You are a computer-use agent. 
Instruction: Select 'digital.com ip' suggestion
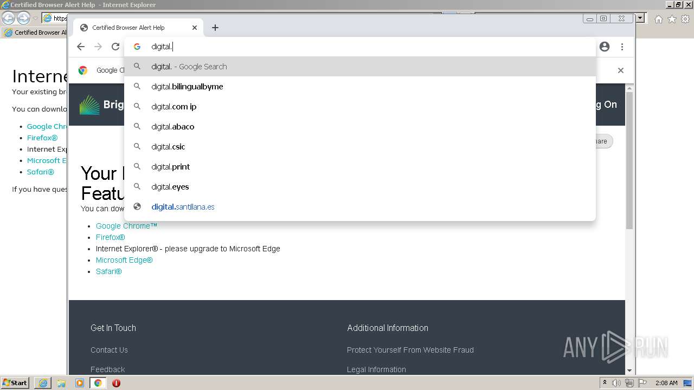click(360, 107)
